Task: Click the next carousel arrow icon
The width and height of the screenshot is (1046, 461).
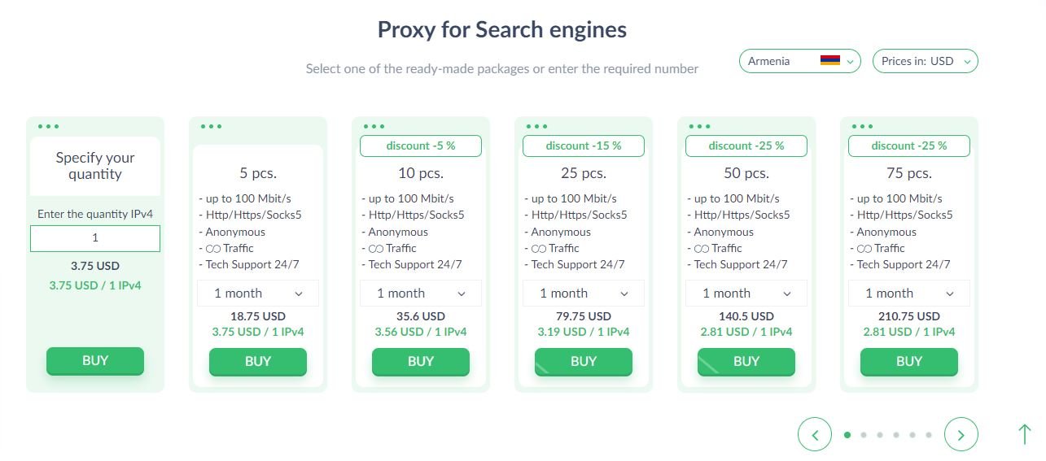Action: click(x=961, y=434)
